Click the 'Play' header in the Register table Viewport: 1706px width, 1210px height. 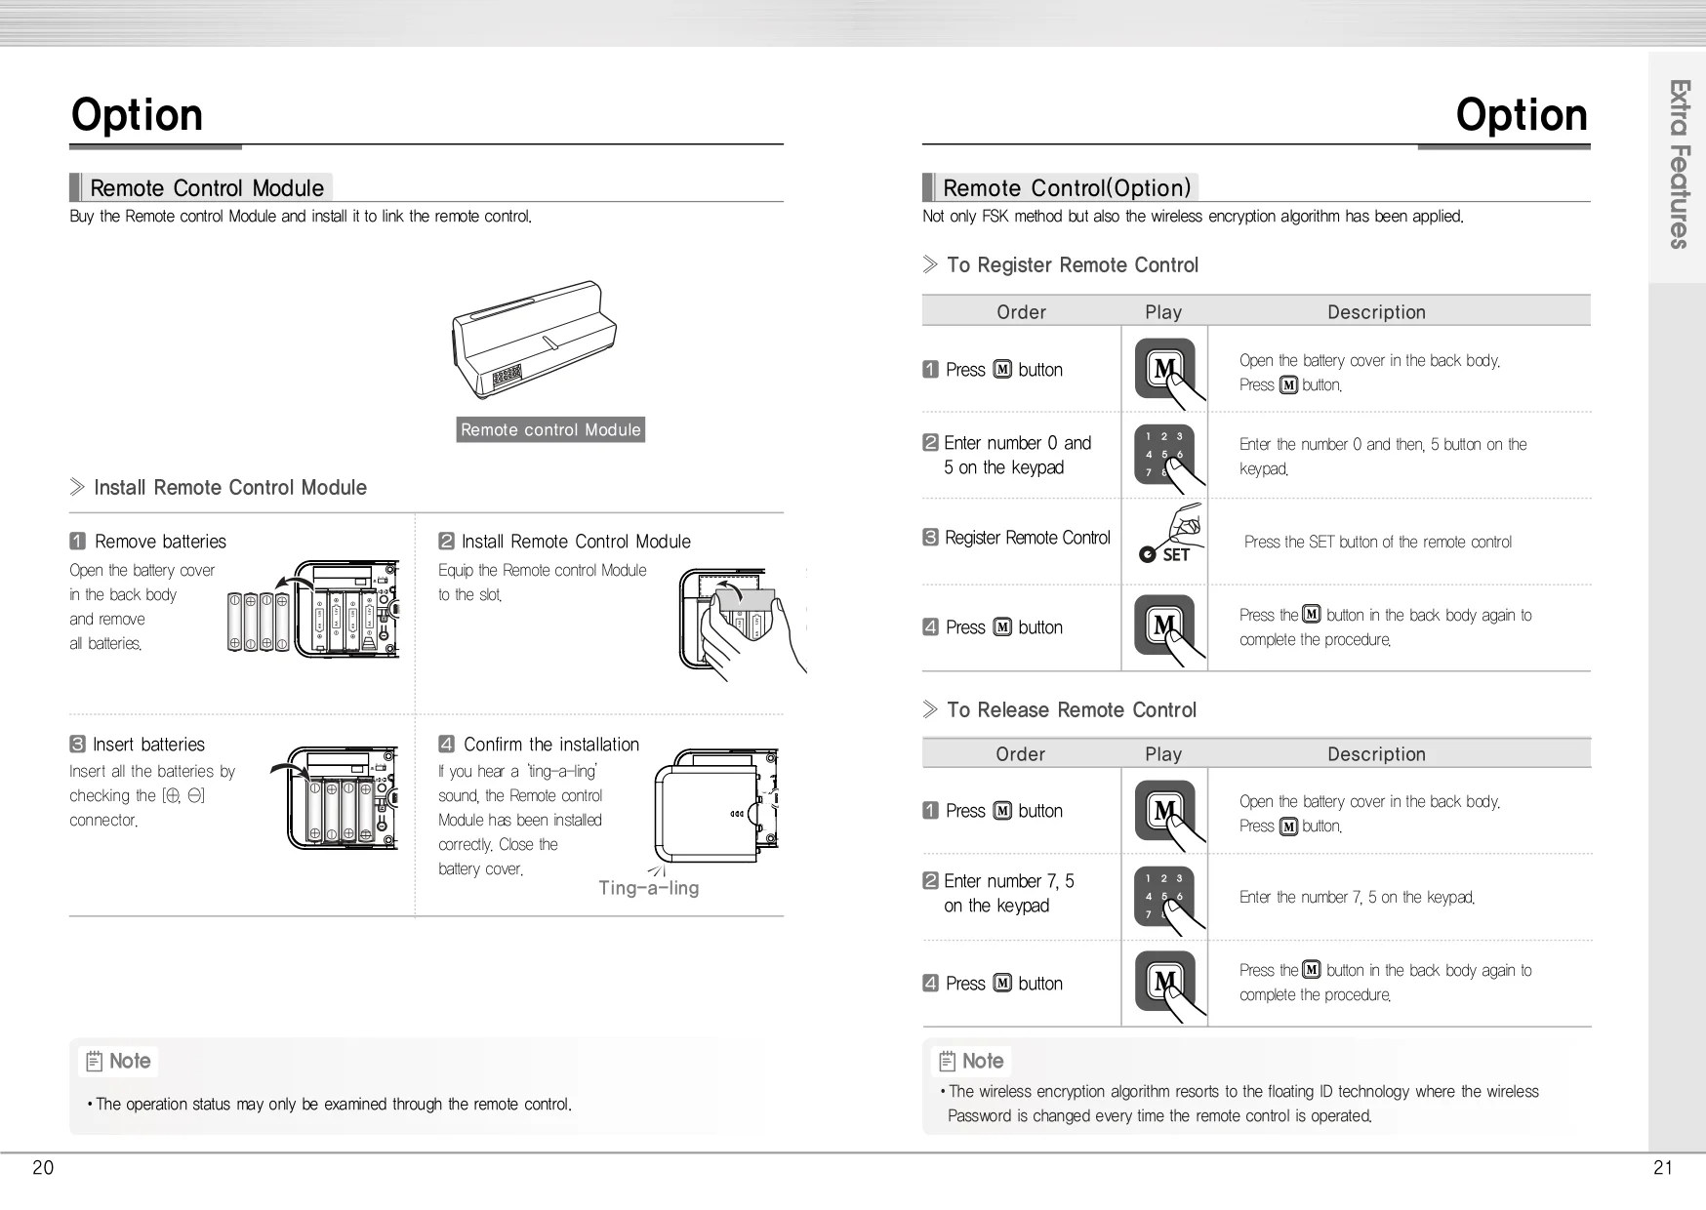tap(1163, 312)
